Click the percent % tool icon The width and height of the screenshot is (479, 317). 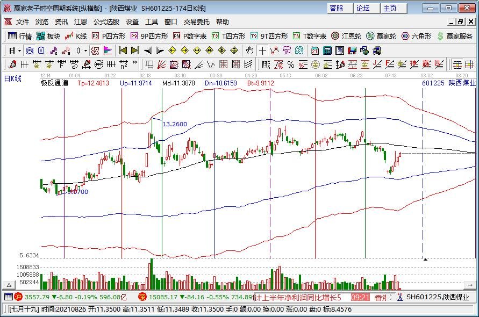(290, 64)
